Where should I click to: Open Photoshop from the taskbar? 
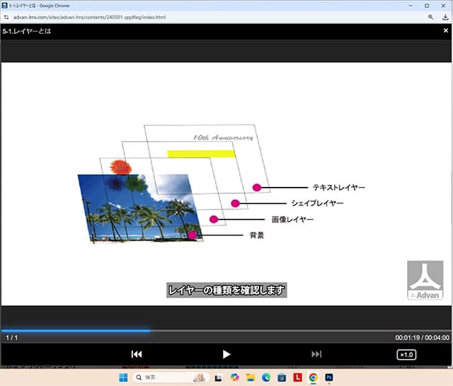pos(329,378)
